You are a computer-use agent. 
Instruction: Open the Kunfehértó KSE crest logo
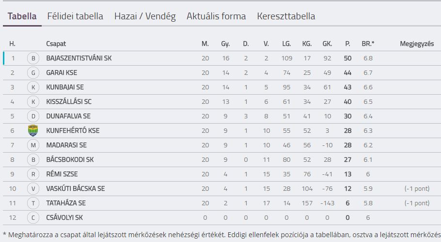click(33, 131)
